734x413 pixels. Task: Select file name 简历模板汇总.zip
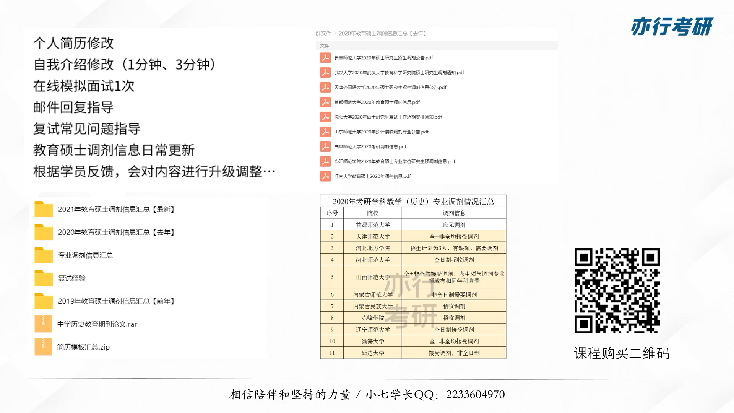pyautogui.click(x=83, y=347)
